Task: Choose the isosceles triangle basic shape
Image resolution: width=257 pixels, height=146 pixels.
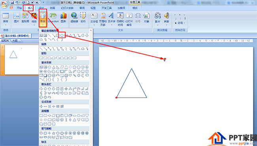Action: coord(54,67)
